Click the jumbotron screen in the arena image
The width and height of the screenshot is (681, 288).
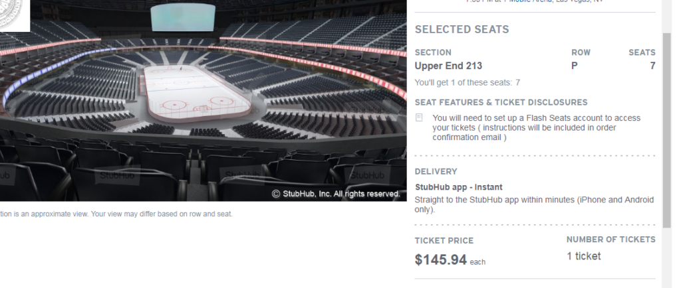click(183, 18)
